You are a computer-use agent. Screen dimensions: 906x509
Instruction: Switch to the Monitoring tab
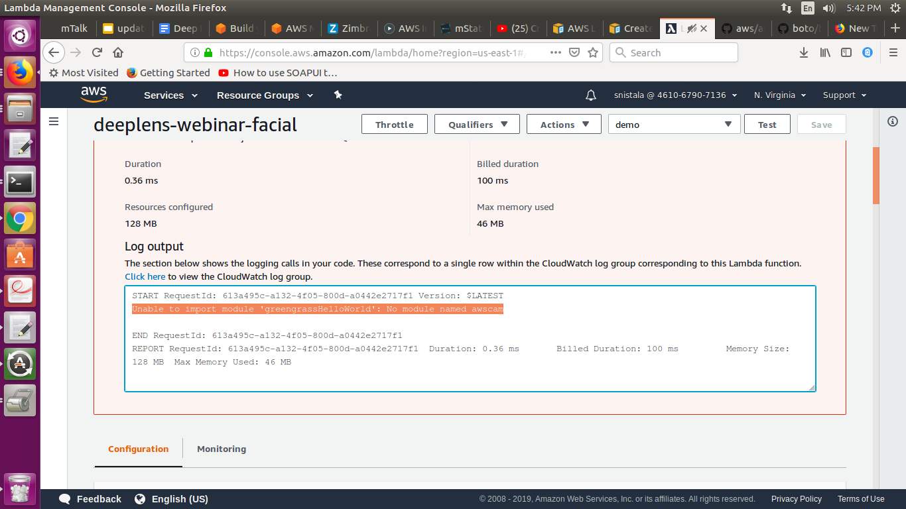[x=222, y=449]
